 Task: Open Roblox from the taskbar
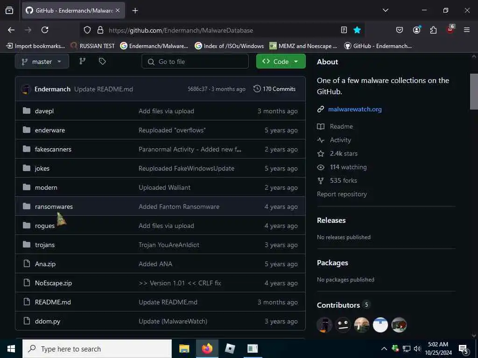click(230, 349)
